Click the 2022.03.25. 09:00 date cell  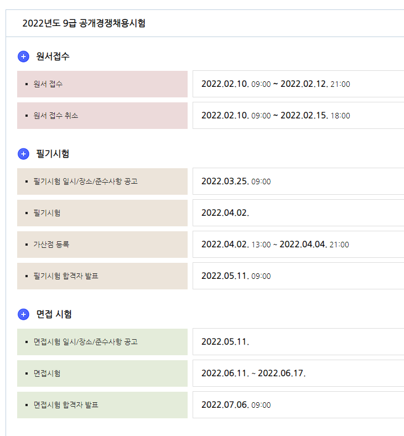(x=236, y=181)
